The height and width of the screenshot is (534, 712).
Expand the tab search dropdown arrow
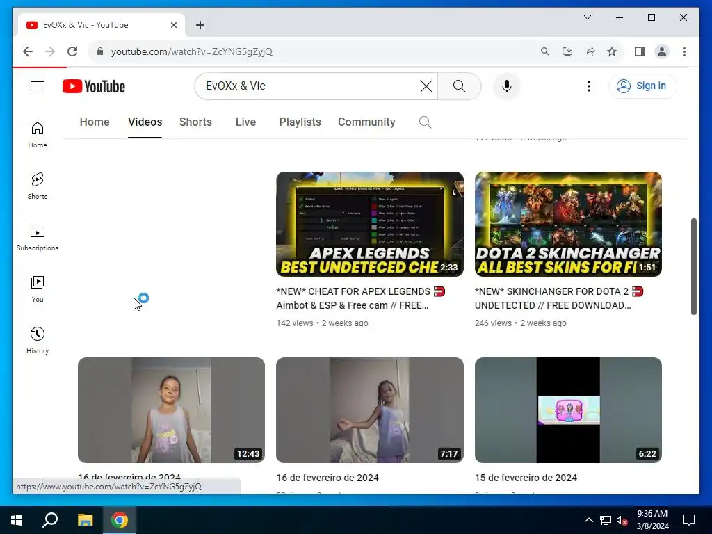pyautogui.click(x=587, y=17)
